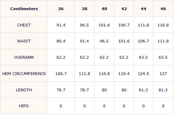Select the size 46 column header
The image size is (174, 115).
click(x=163, y=9)
